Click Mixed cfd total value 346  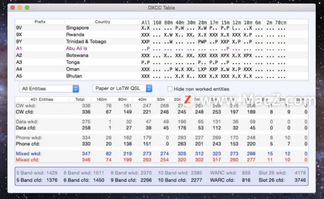[86, 160]
